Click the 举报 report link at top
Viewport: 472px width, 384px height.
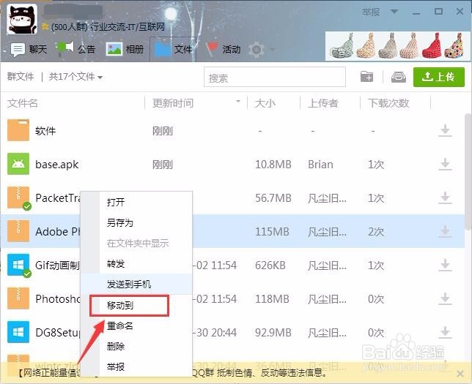click(371, 12)
